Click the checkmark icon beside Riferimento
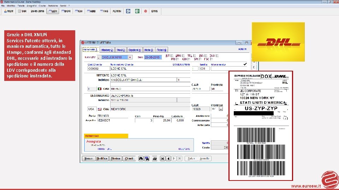This screenshot has width=339, height=190. point(245,64)
